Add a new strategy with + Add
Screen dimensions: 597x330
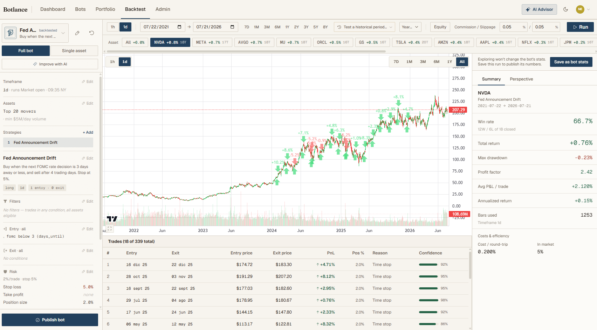click(88, 132)
